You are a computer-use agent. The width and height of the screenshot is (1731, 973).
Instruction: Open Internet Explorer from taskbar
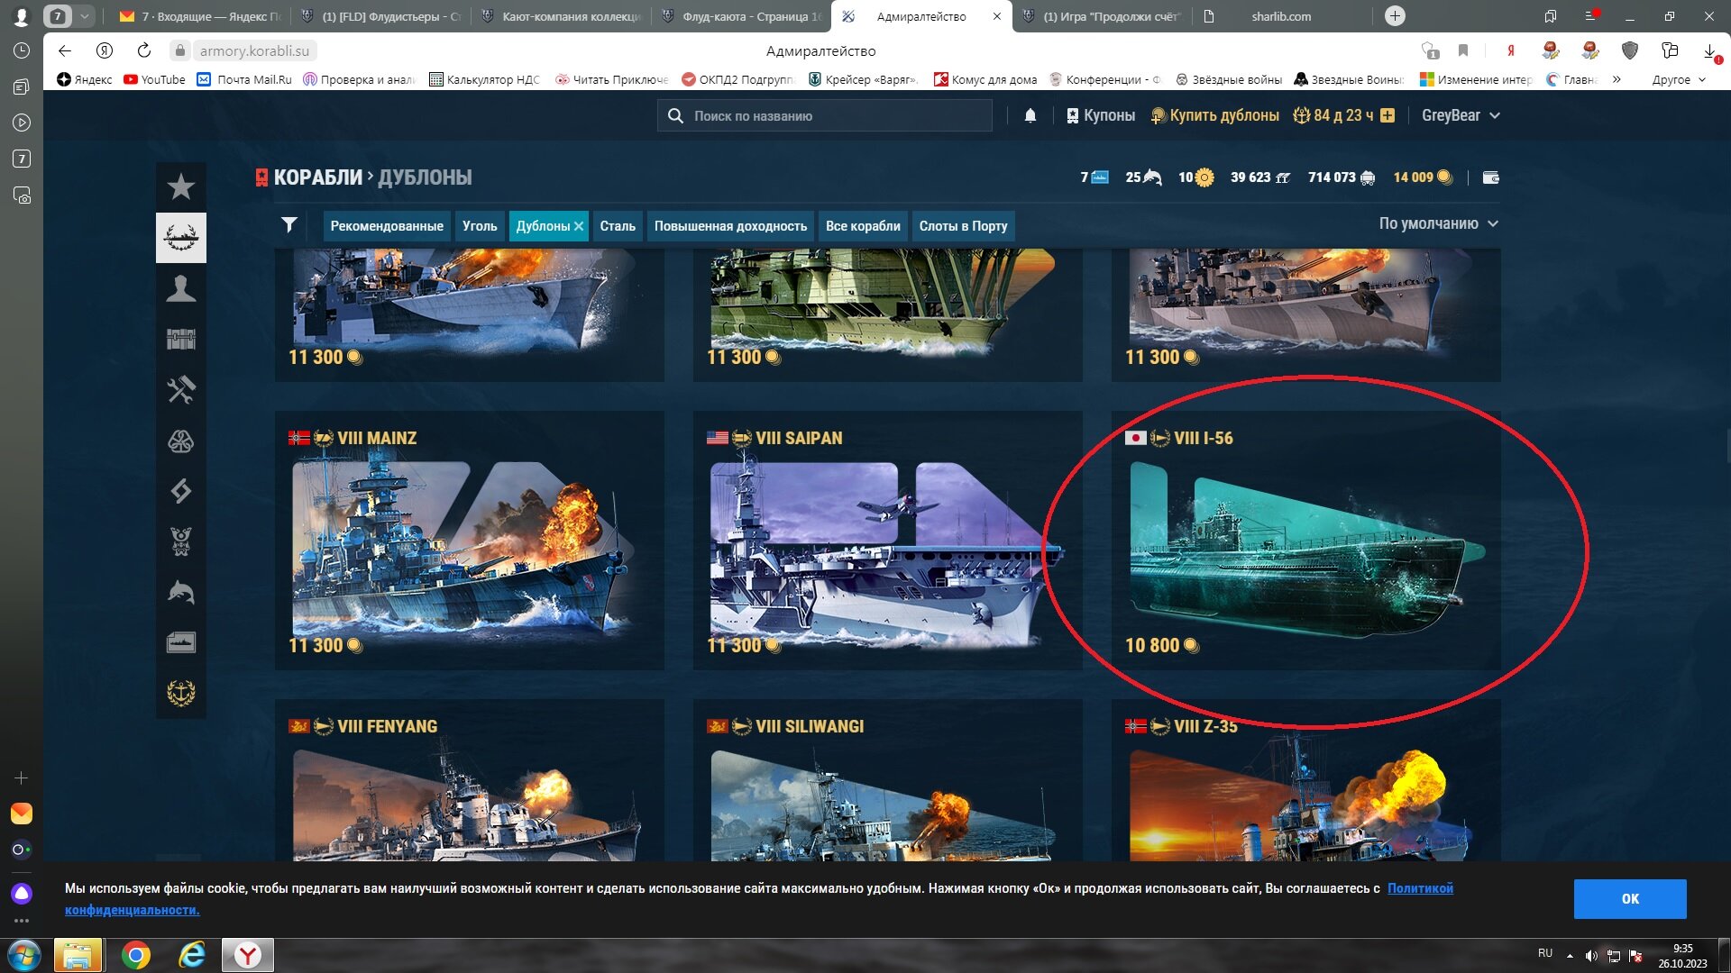click(192, 955)
